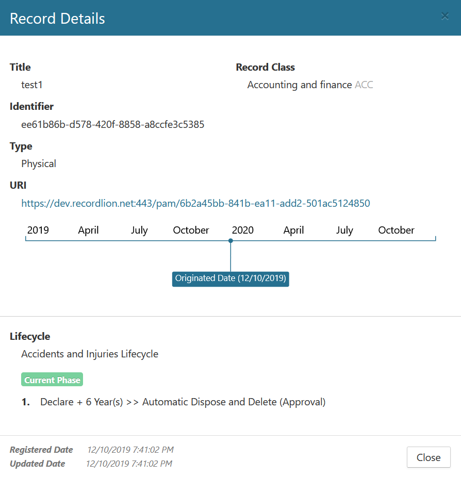
Task: Click the Originated Date (12/10/2019) marker label
Action: pyautogui.click(x=230, y=278)
